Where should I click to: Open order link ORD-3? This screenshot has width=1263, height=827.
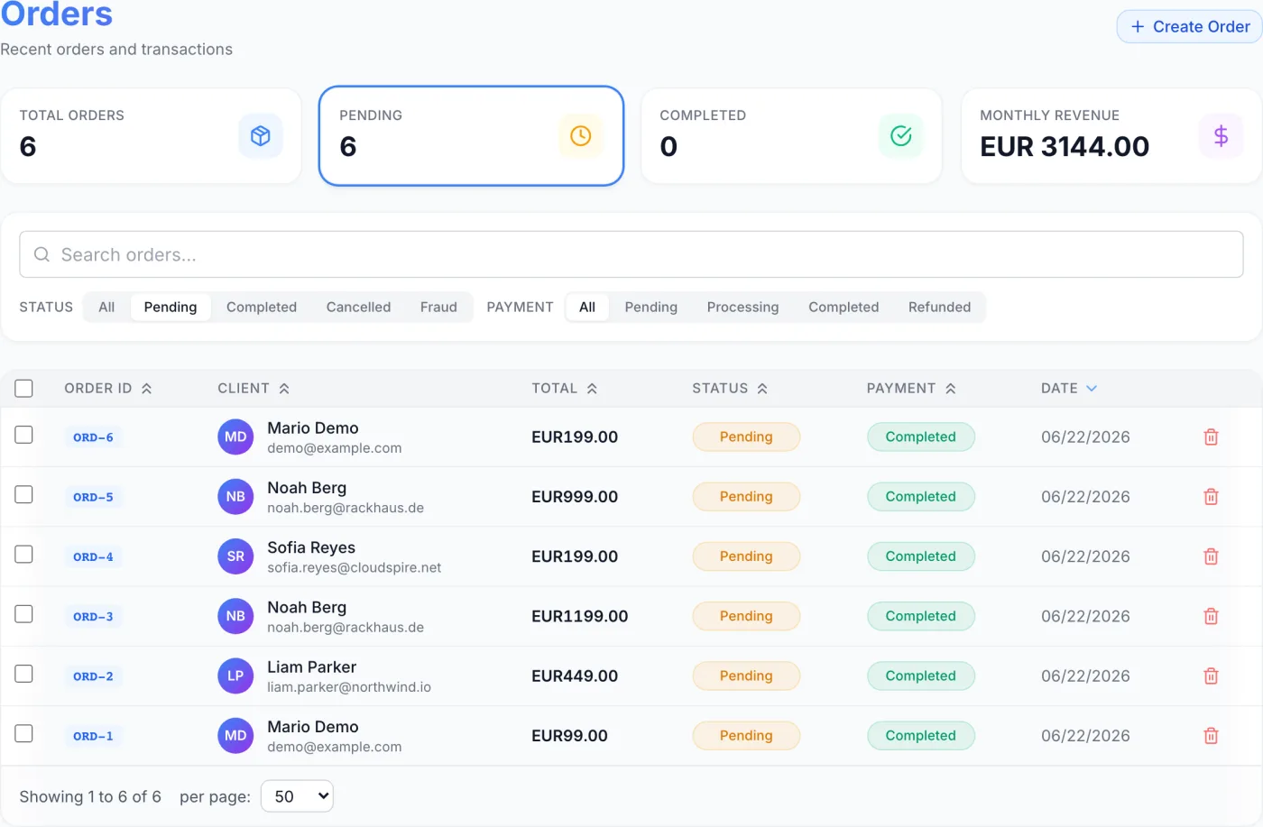pyautogui.click(x=93, y=617)
